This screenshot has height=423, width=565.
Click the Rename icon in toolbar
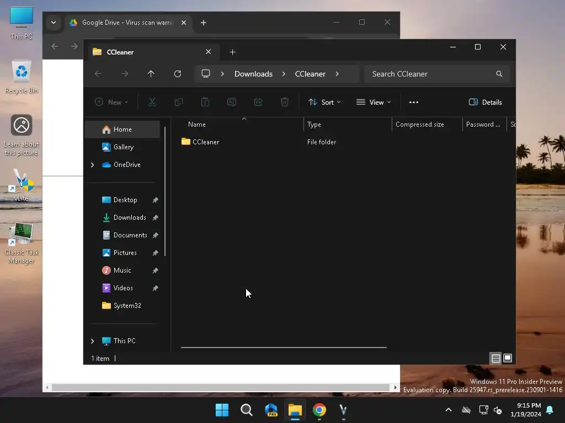tap(232, 102)
